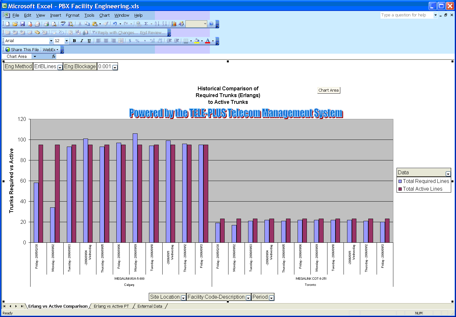Apply Currency style
Viewport: 456px width, 317px height.
(130, 41)
